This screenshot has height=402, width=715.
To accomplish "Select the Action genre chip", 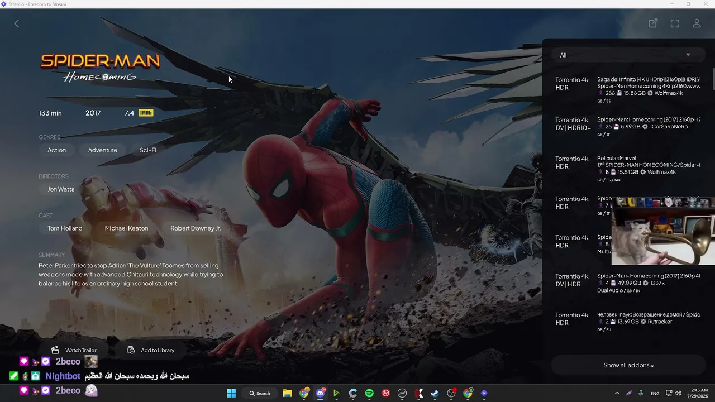I will coord(56,150).
